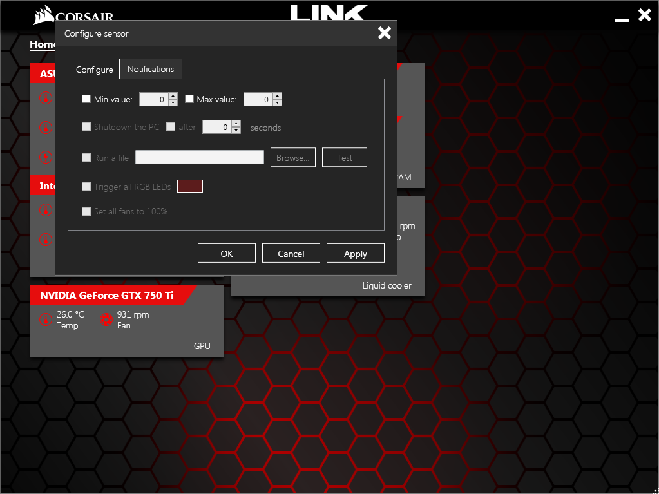Minimize the Corsair Link window
The width and height of the screenshot is (659, 494).
[621, 20]
